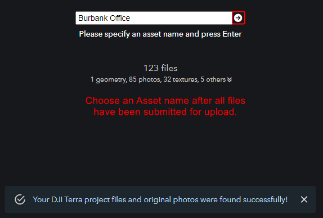The image size is (323, 218).
Task: Place cursor after 'Office' in the name box
Action: (131, 18)
